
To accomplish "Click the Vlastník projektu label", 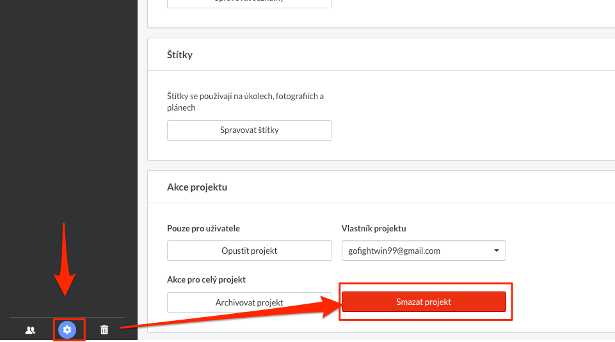I will point(374,228).
